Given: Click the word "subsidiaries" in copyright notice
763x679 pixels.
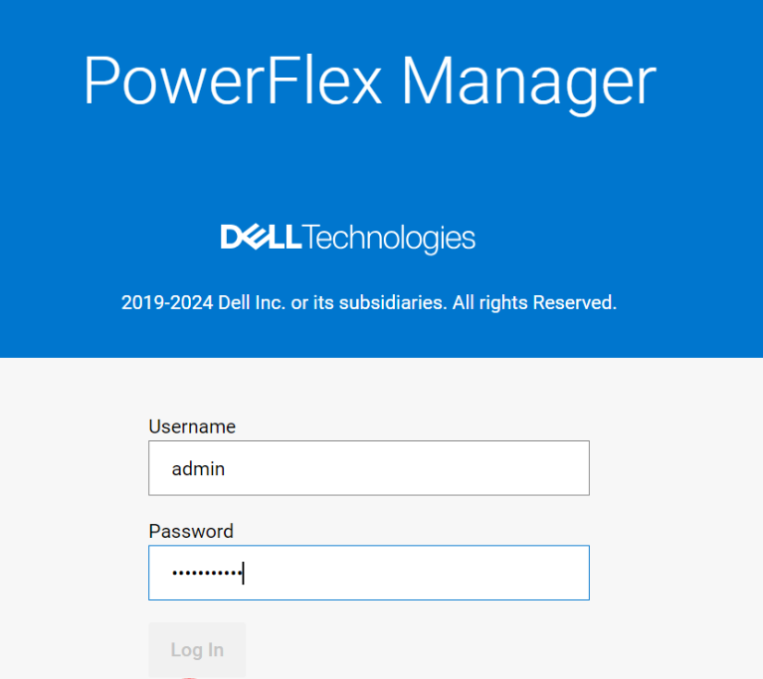Looking at the screenshot, I should point(392,302).
